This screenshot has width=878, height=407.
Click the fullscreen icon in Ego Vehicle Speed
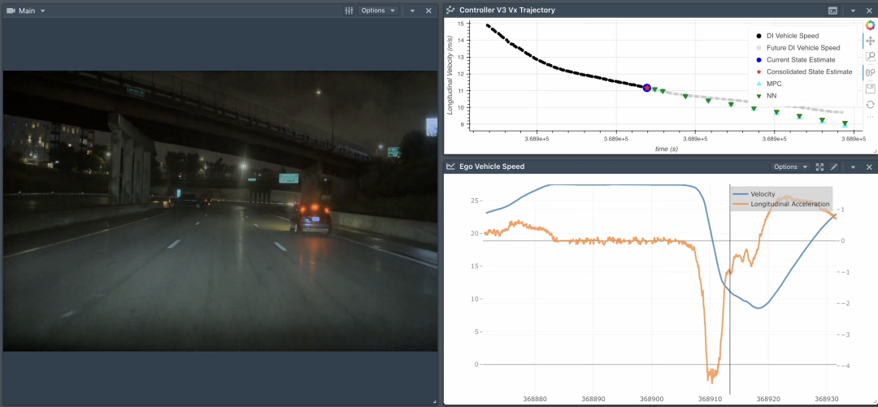(819, 167)
